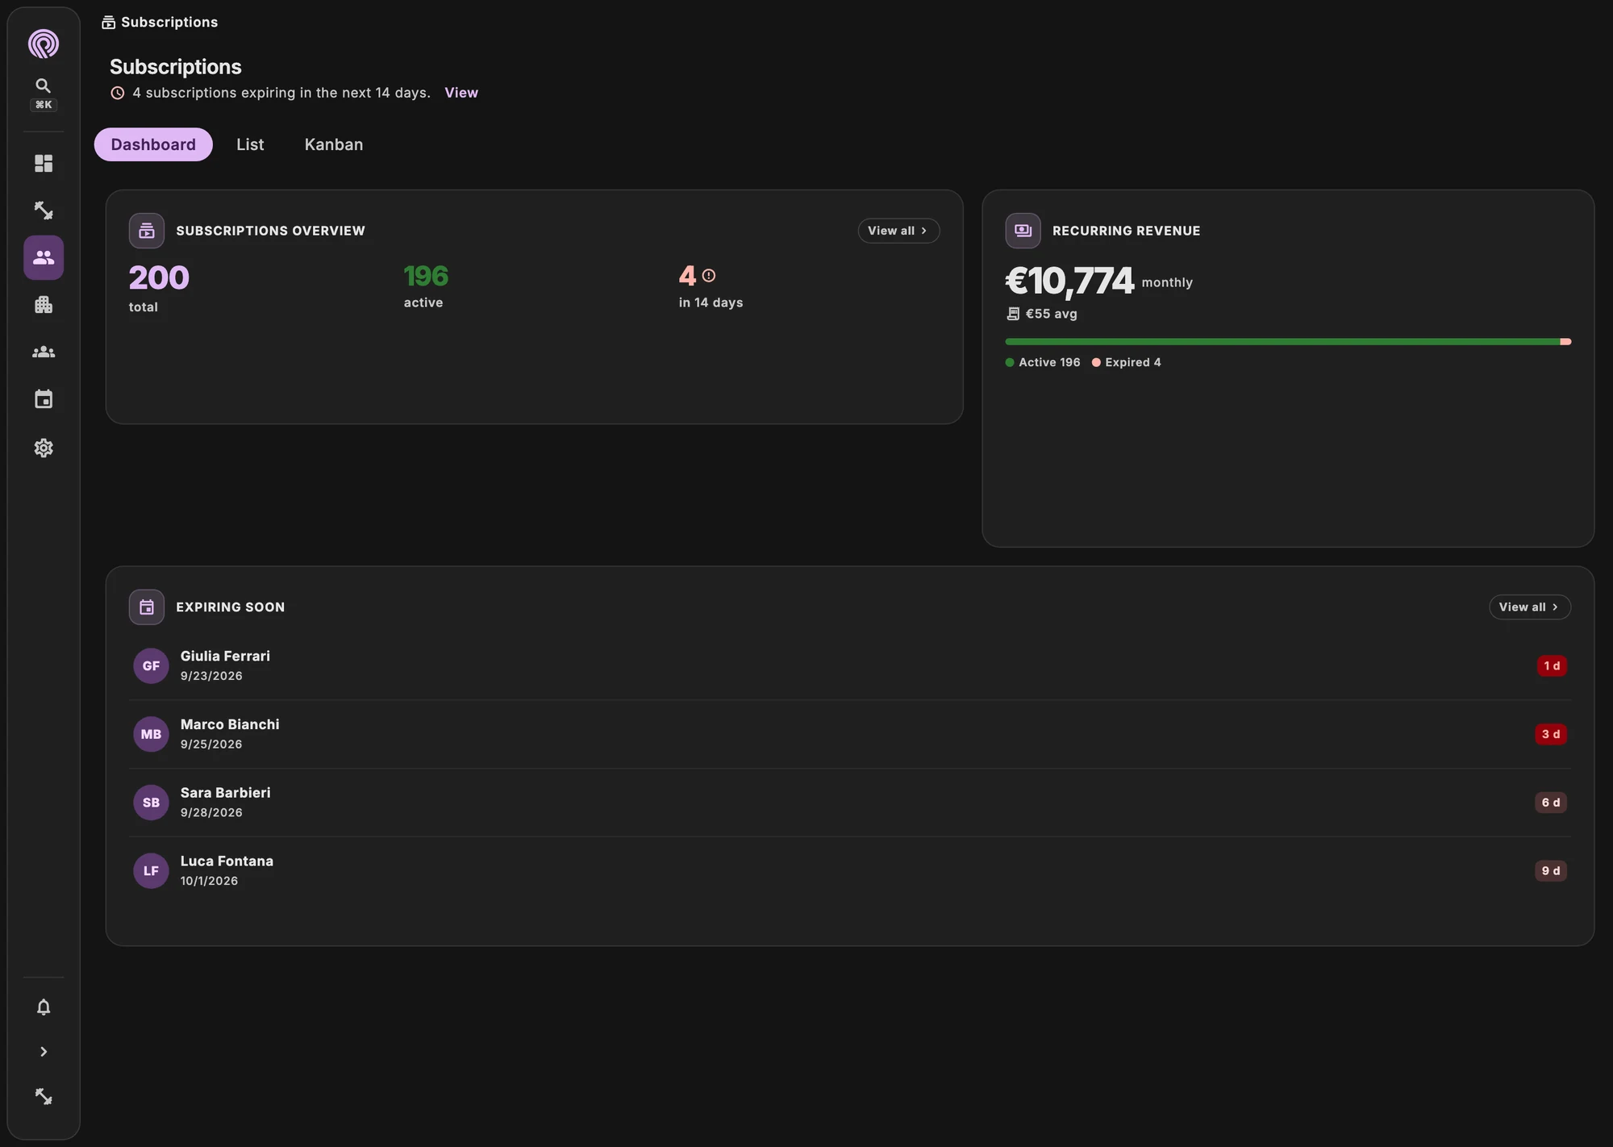Screen dimensions: 1613x1147
Task: Expand the sidebar with chevron arrow
Action: tap(44, 1052)
